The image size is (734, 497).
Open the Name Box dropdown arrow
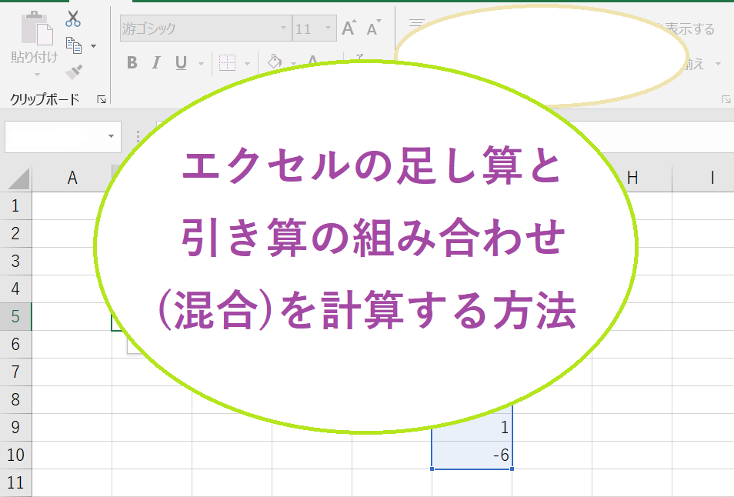111,137
